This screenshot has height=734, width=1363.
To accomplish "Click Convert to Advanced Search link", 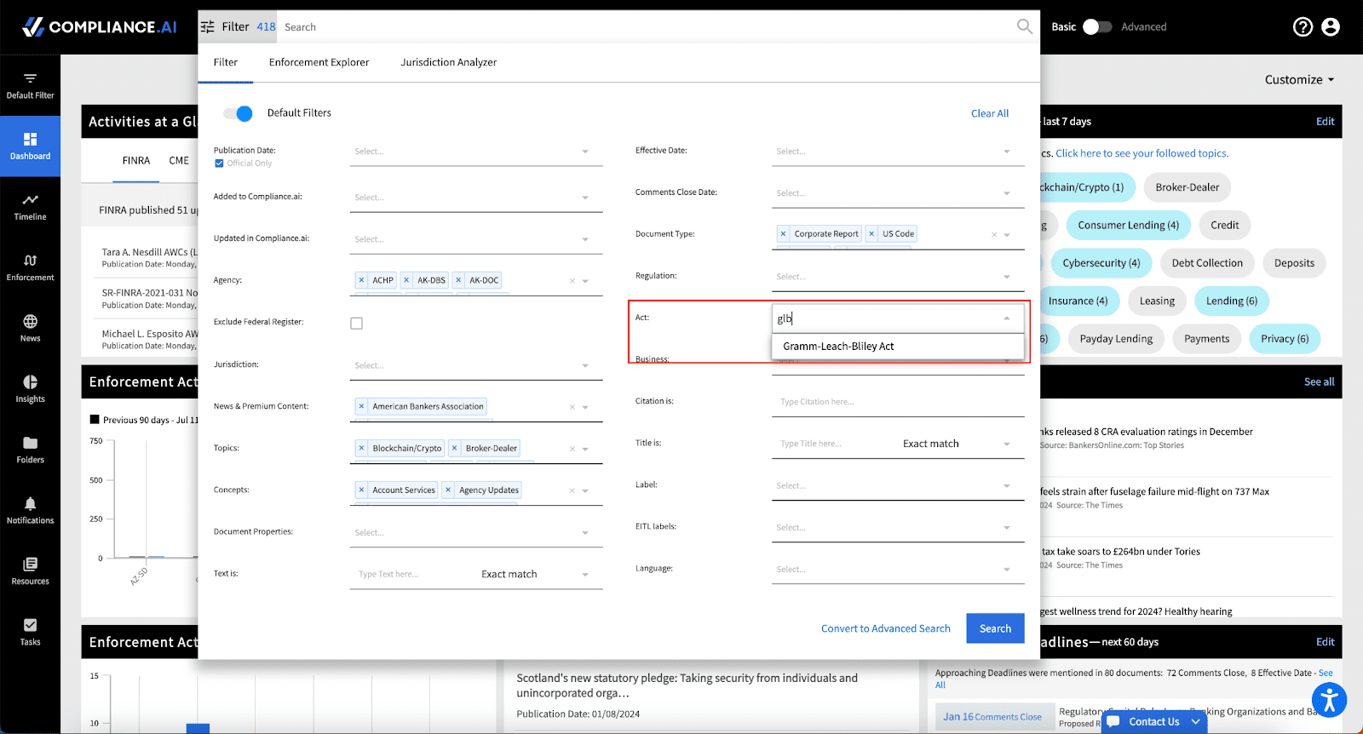I will point(885,628).
